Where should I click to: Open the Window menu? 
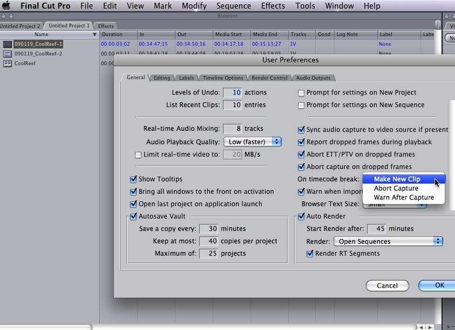[339, 6]
